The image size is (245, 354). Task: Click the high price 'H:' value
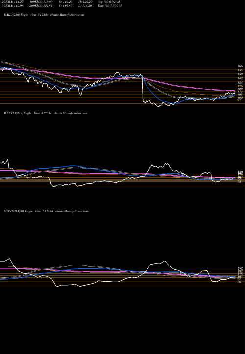tap(88, 2)
